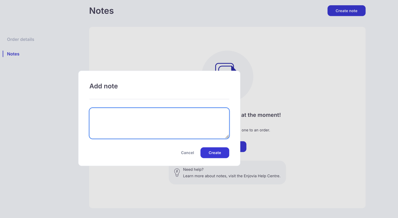The width and height of the screenshot is (398, 218).
Task: Click the Create note button at top right
Action: [346, 11]
